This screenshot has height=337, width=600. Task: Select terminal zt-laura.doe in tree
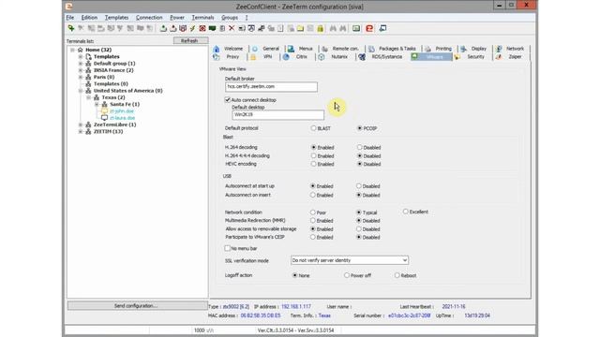pos(123,118)
